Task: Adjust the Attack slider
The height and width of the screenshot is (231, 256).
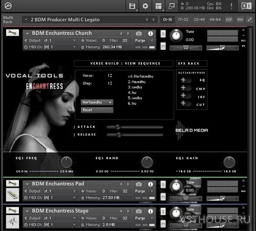Action: coord(135,127)
